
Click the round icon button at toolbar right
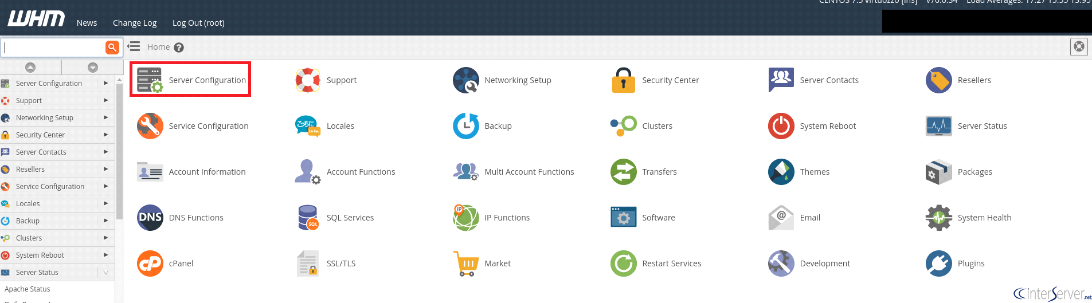click(1079, 47)
